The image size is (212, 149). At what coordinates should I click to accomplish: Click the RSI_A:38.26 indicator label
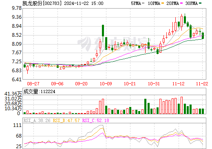[37, 120]
